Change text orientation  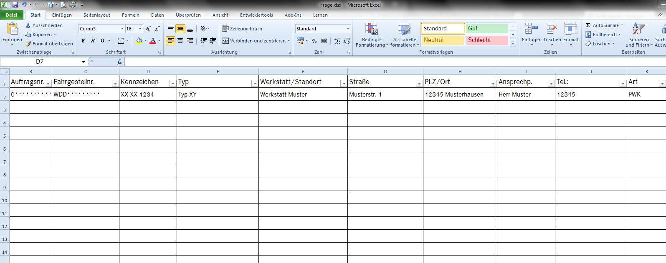click(203, 29)
